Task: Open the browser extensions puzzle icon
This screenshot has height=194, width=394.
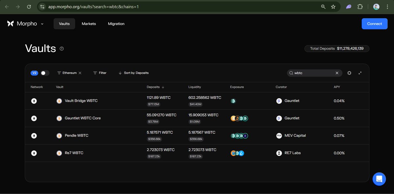Action: tap(360, 7)
